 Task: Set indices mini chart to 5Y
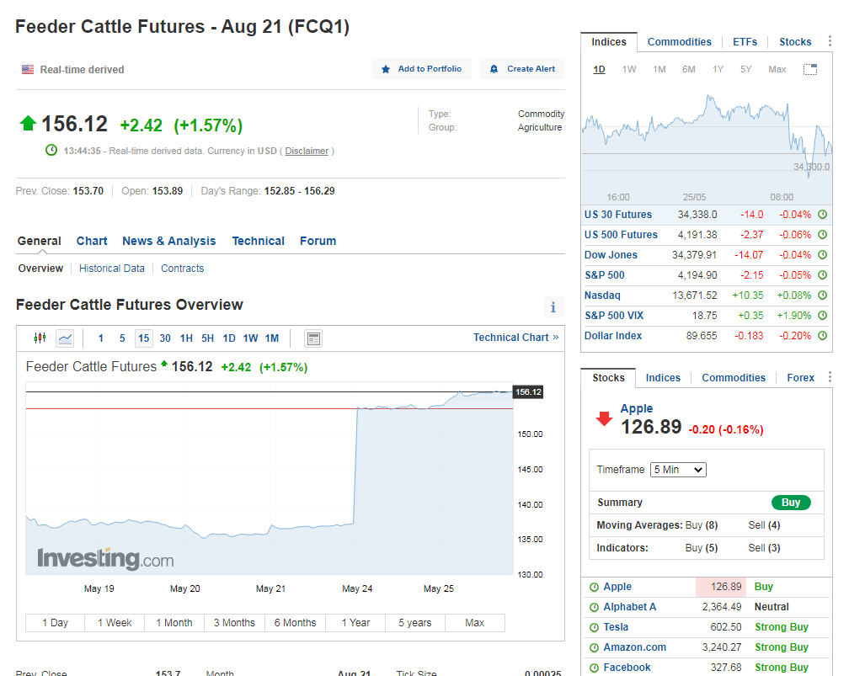[746, 70]
